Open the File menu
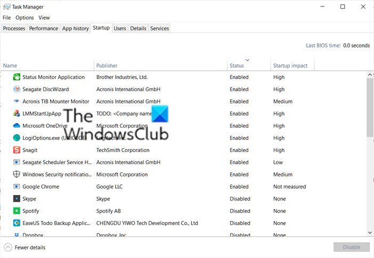The height and width of the screenshot is (258, 374). coord(7,18)
